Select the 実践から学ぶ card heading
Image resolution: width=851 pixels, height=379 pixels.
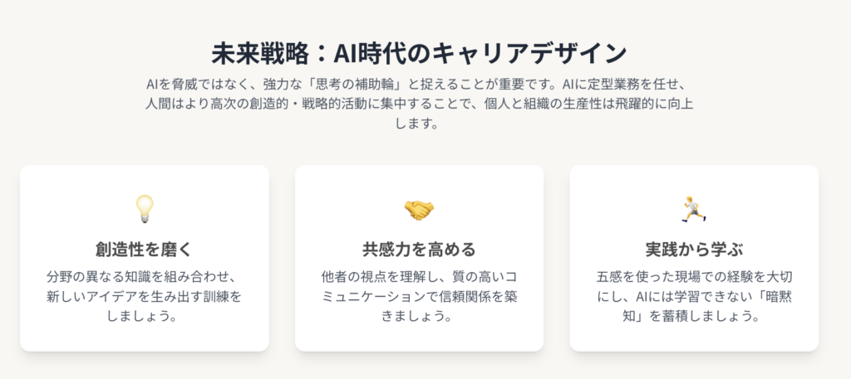[693, 250]
